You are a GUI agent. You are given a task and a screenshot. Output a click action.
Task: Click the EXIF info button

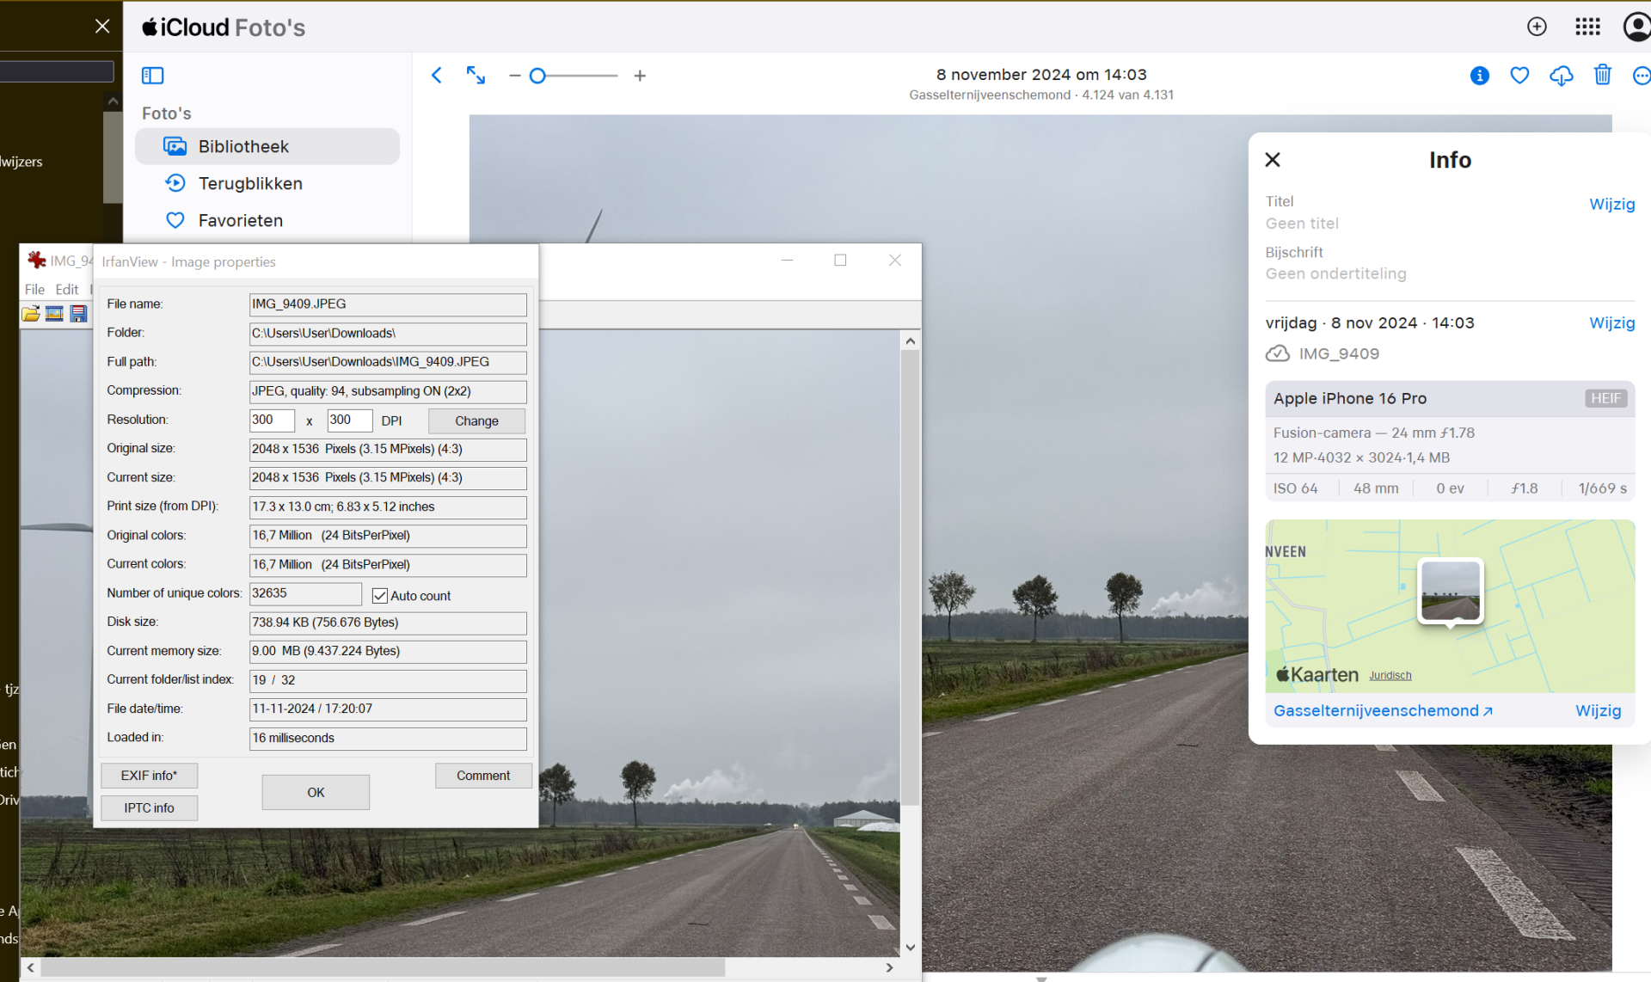point(149,776)
